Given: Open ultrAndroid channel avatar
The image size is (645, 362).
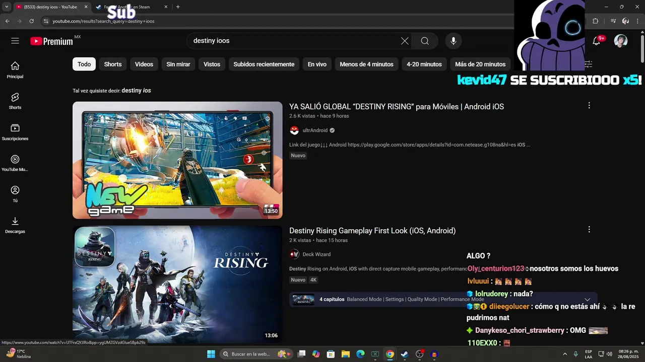Looking at the screenshot, I should coord(294,130).
